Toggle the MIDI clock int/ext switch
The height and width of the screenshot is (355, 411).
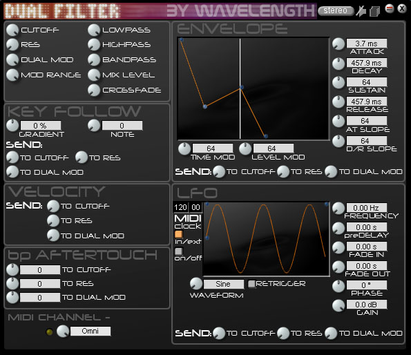tap(178, 234)
